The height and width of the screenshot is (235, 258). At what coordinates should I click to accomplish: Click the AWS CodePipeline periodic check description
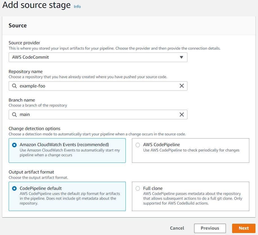191,150
